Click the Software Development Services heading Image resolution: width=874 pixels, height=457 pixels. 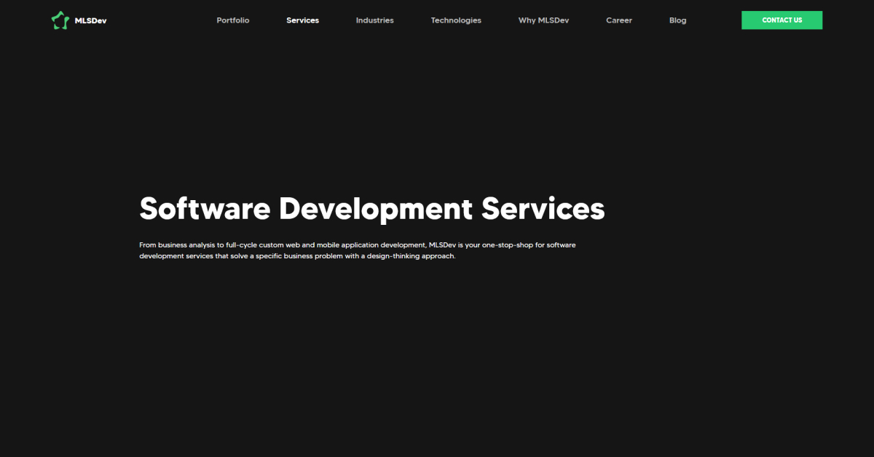click(371, 209)
